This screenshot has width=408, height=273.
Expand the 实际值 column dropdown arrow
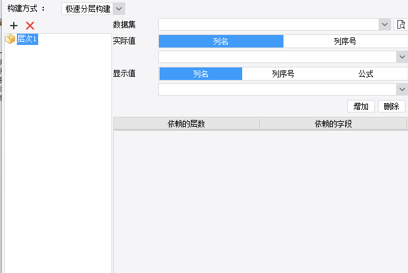click(x=402, y=57)
